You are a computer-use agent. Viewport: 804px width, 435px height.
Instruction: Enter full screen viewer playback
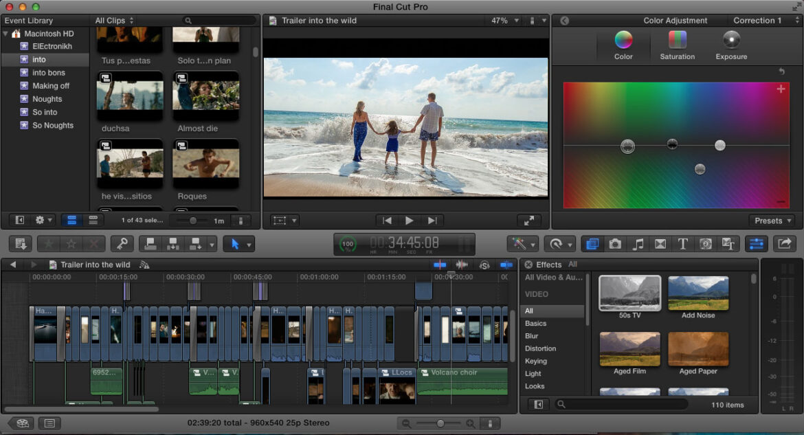click(528, 221)
